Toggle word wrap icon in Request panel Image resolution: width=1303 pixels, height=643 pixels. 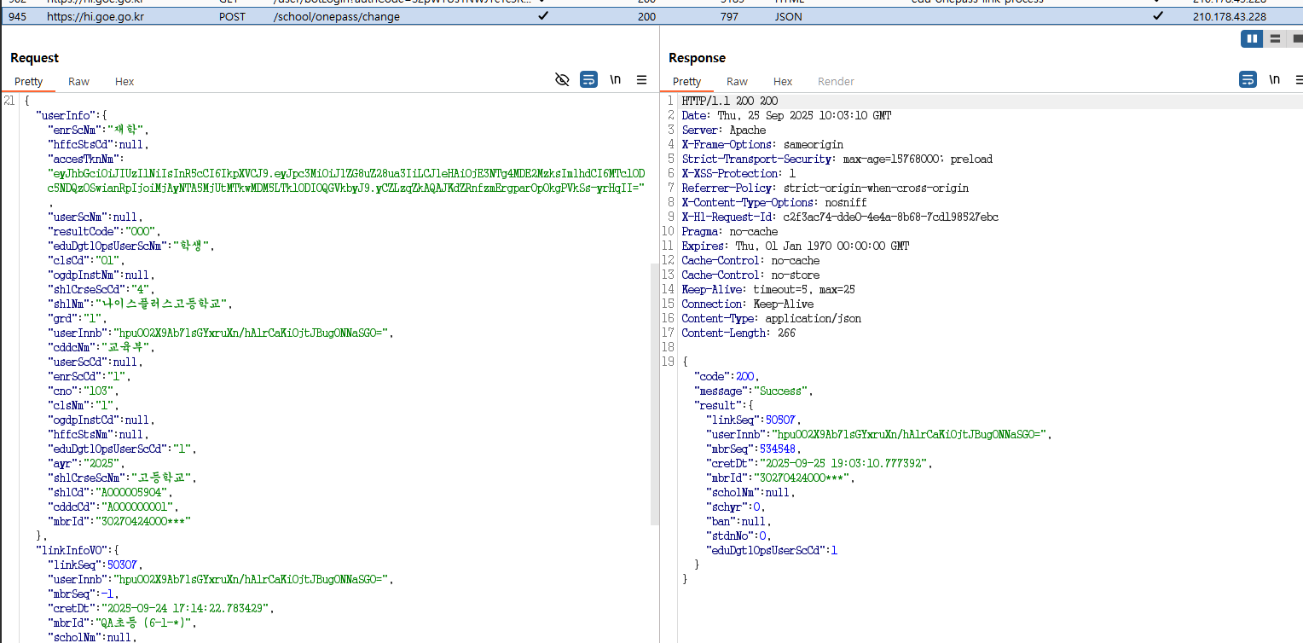pyautogui.click(x=588, y=79)
